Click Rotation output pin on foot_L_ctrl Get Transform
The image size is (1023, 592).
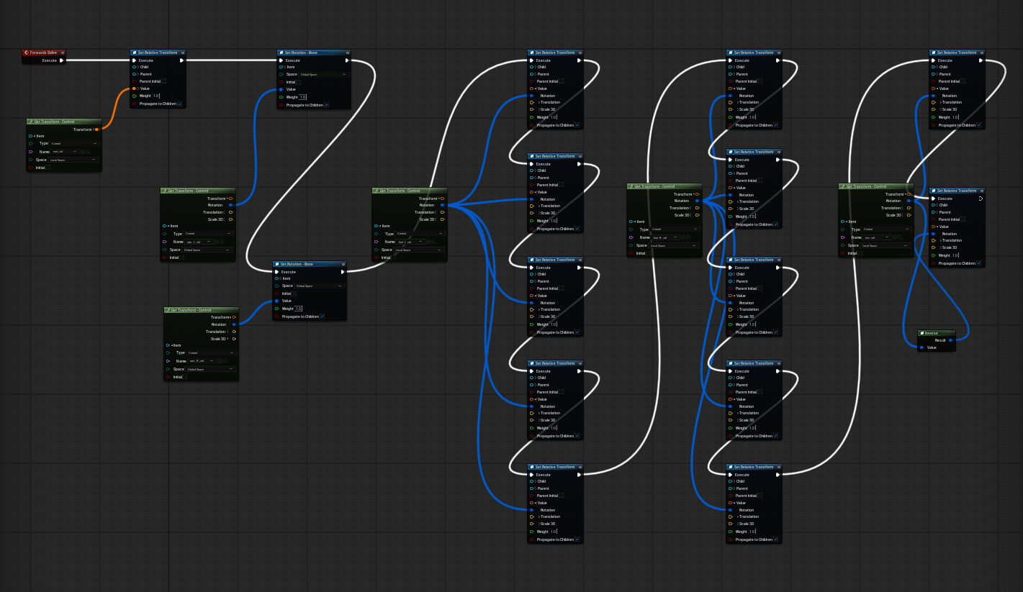(442, 205)
